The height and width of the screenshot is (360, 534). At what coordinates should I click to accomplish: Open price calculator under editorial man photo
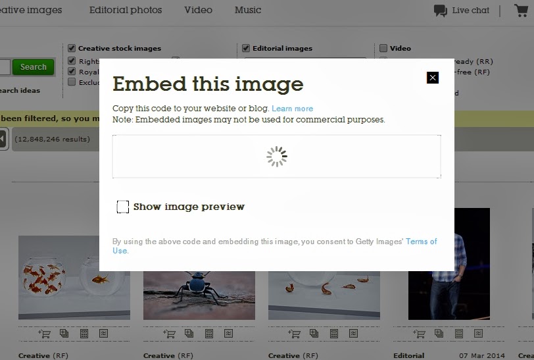pyautogui.click(x=459, y=334)
